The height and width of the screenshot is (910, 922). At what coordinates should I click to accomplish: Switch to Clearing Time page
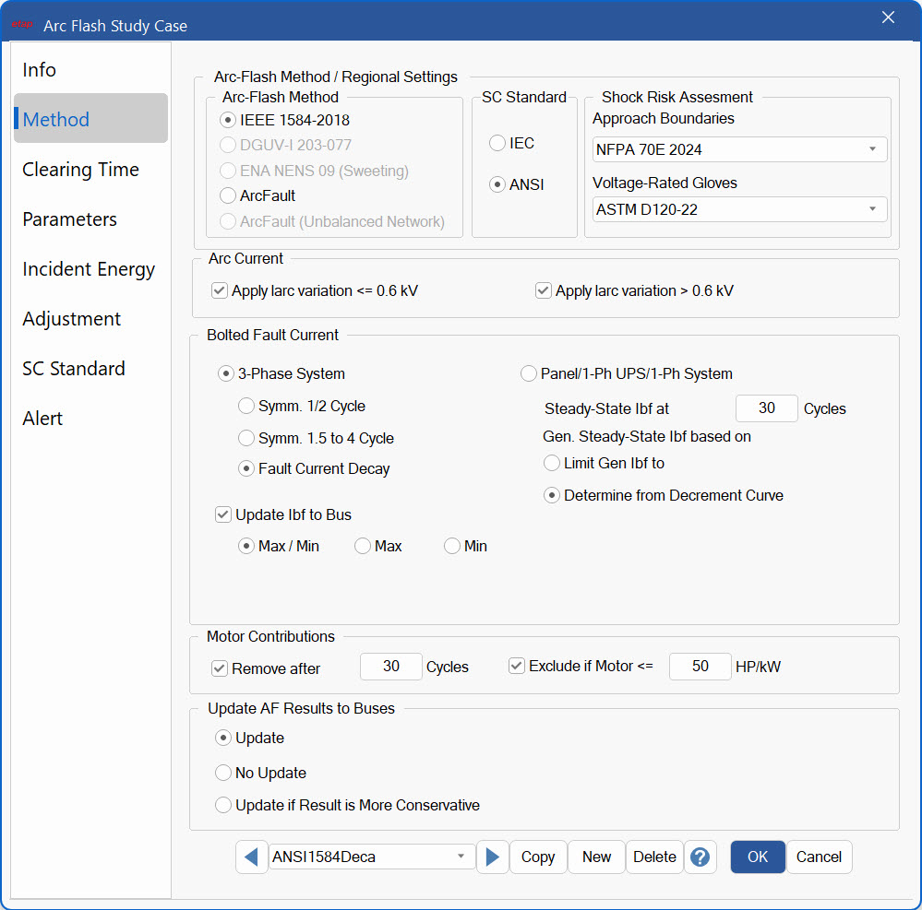click(81, 170)
